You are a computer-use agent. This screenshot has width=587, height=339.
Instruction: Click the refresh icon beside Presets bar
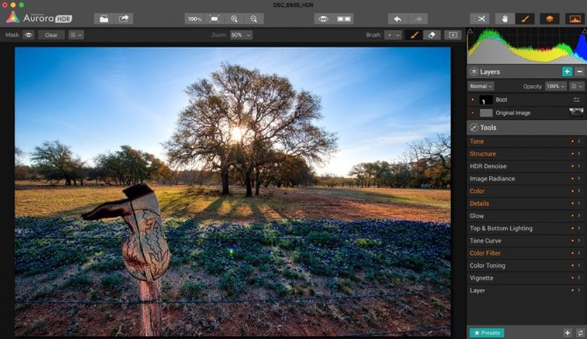tap(580, 333)
